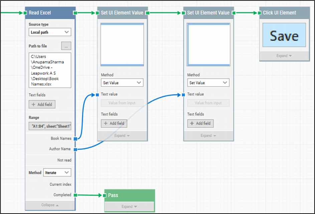
Task: Click the Current index output port
Action: (x=76, y=184)
